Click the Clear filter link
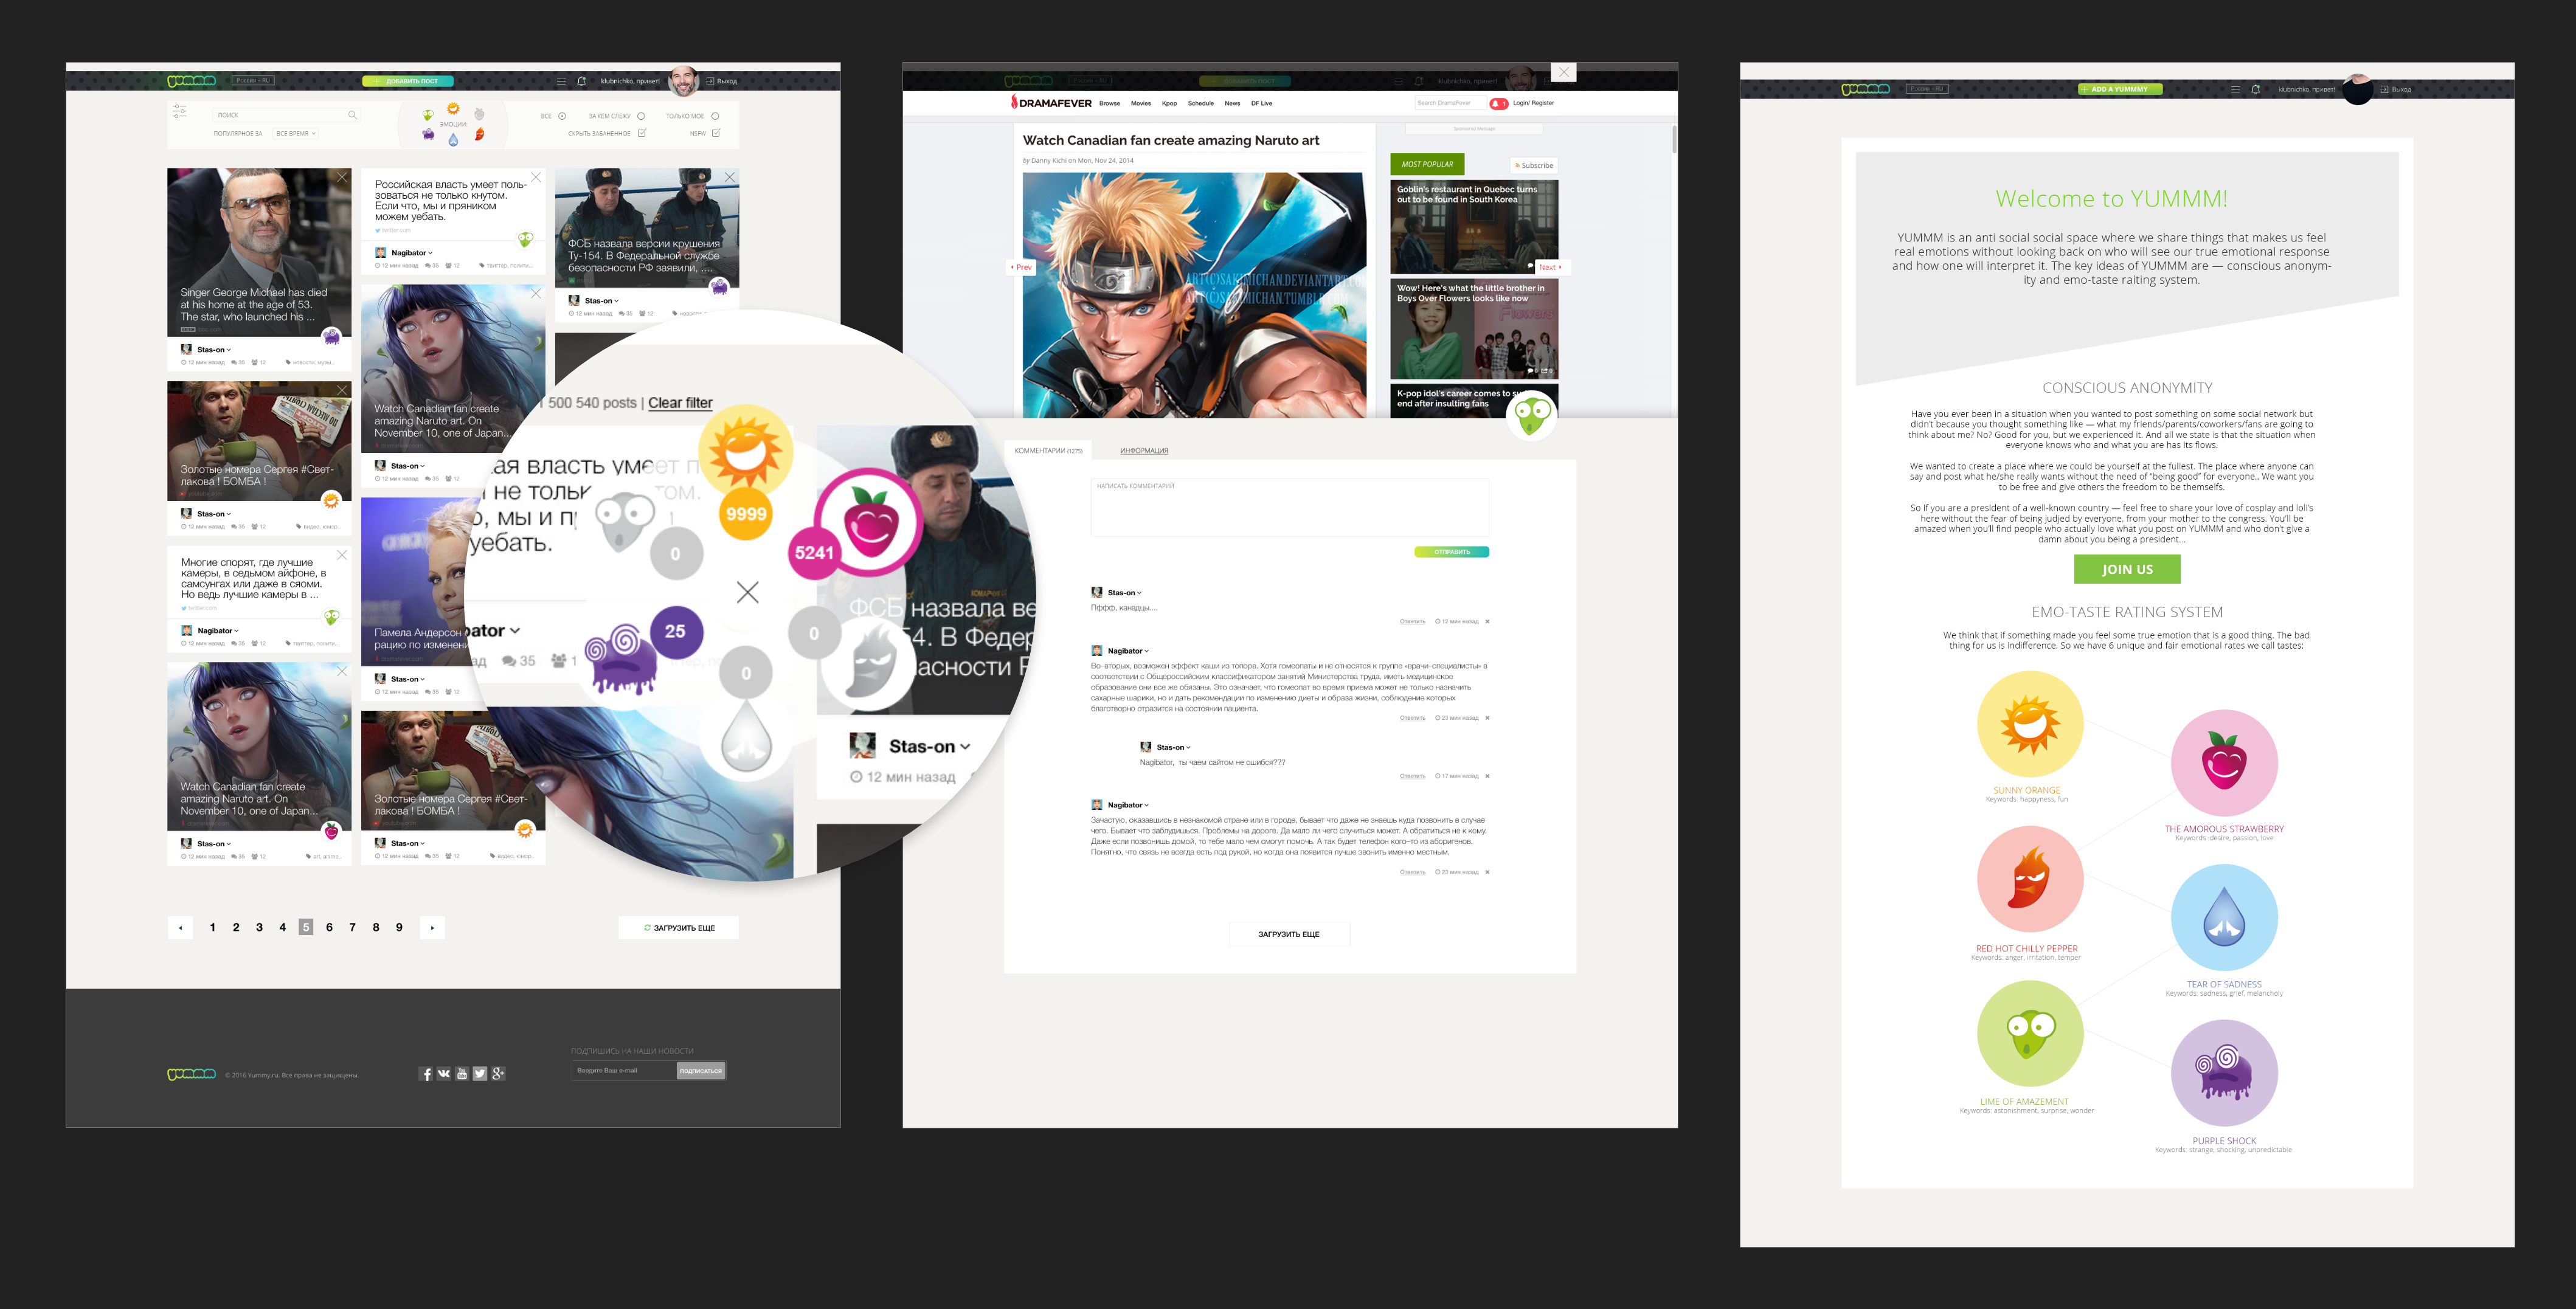2576x1309 pixels. click(x=680, y=403)
